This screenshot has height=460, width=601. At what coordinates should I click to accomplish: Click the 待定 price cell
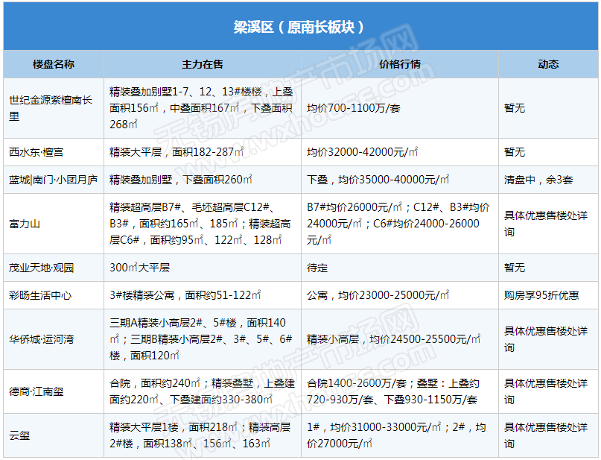coord(317,267)
